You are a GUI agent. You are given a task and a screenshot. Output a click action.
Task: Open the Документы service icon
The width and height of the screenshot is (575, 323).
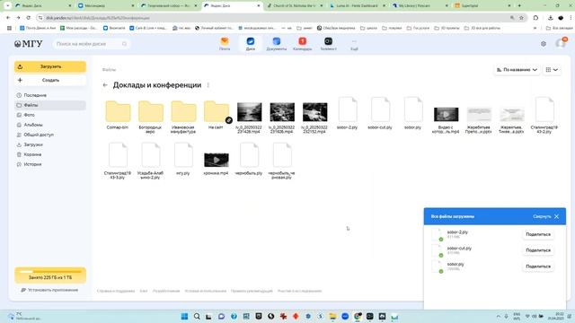coord(277,44)
